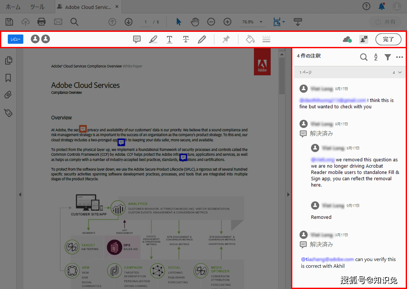Switch to the review mode with レビュー toggle
Viewport: 407px width, 289px height.
pyautogui.click(x=15, y=39)
